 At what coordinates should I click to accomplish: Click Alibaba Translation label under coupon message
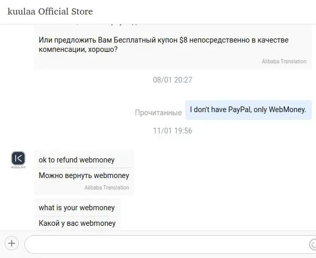click(284, 61)
